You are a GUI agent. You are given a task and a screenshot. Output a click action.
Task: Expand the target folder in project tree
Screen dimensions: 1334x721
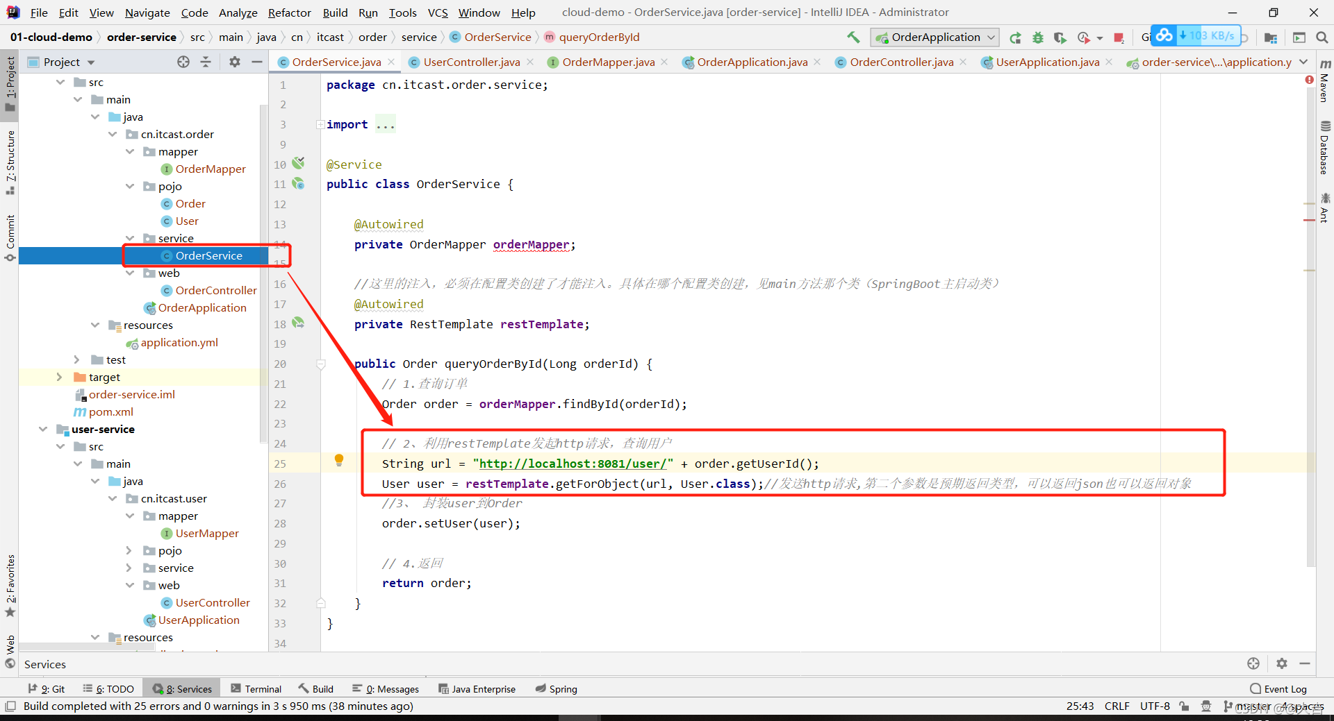coord(59,377)
